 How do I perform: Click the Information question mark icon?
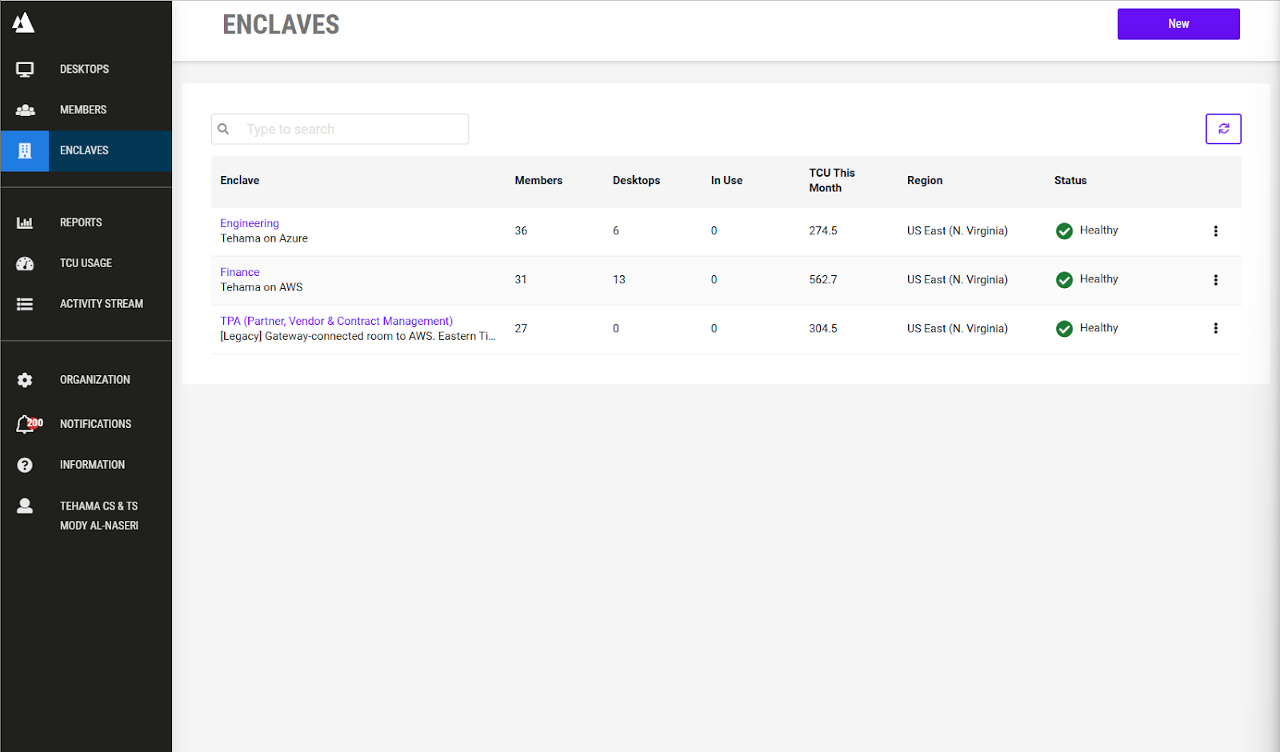click(25, 466)
